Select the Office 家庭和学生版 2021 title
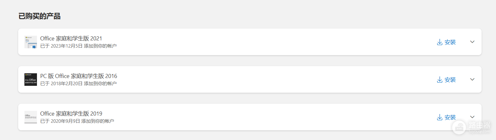Screen dimensions: 496x140 click(x=71, y=39)
